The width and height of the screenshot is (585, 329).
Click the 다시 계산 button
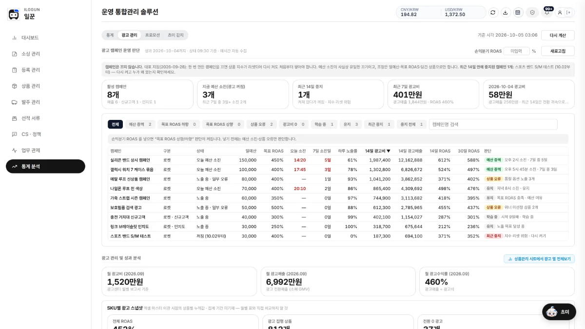tap(558, 35)
